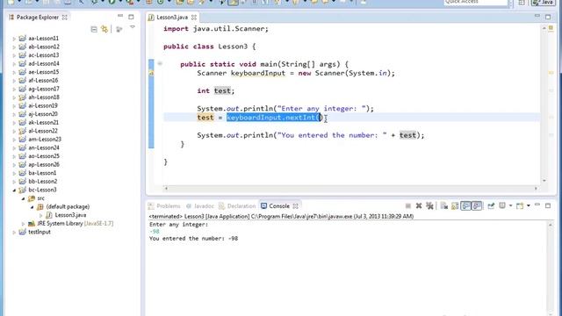The height and width of the screenshot is (316, 562).
Task: Collapse All in Package Explorer
Action: coord(94,29)
